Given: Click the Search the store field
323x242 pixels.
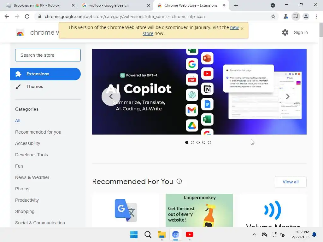Looking at the screenshot, I should (48, 55).
